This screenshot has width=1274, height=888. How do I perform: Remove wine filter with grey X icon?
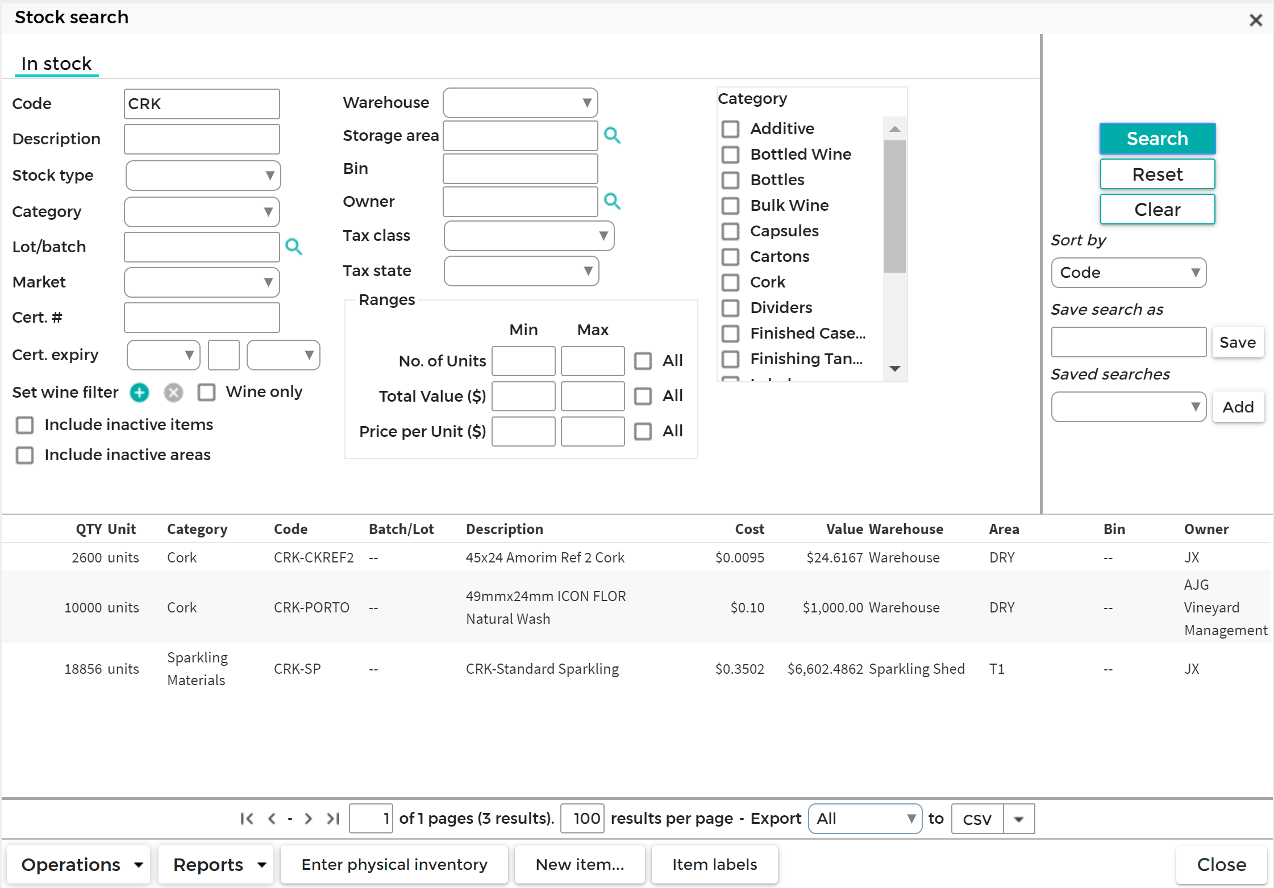(173, 392)
